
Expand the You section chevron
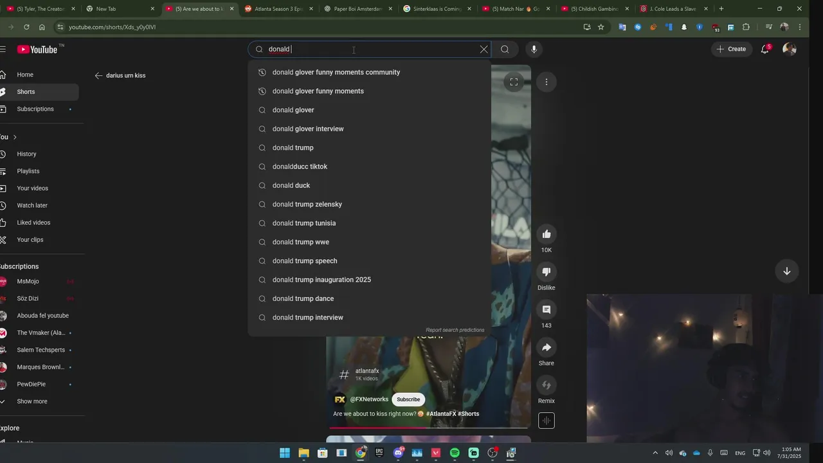pyautogui.click(x=15, y=137)
